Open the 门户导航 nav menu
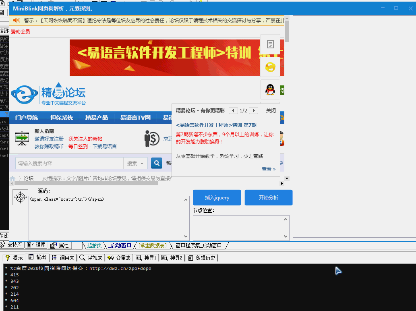 tap(27, 118)
